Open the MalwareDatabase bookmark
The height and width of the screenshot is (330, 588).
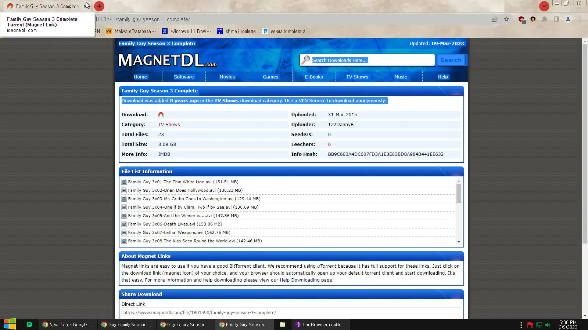coord(131,31)
